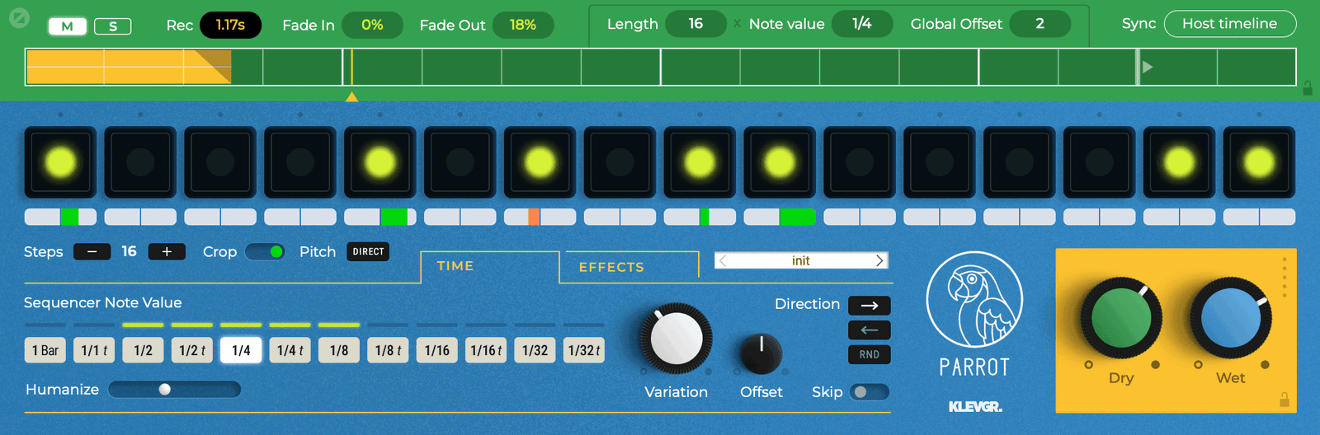
Task: Switch to stereo mode with S button
Action: point(113,26)
